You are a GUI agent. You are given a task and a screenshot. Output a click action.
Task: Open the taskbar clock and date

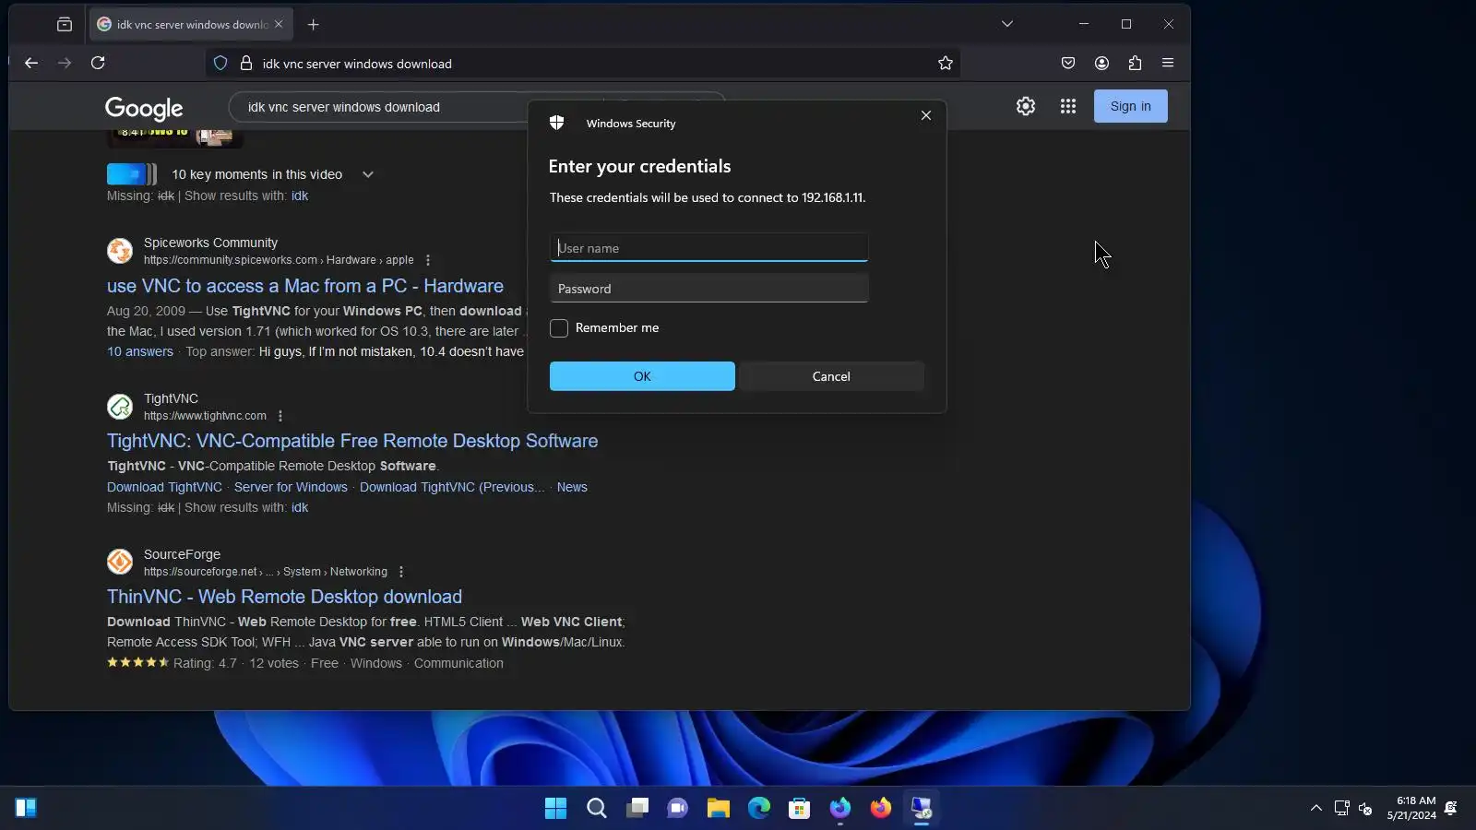[1411, 809]
